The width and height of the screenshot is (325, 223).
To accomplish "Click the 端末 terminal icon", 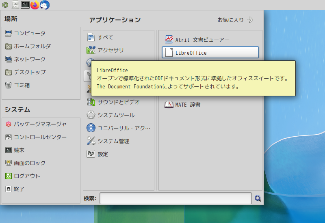I will pyautogui.click(x=8, y=150).
